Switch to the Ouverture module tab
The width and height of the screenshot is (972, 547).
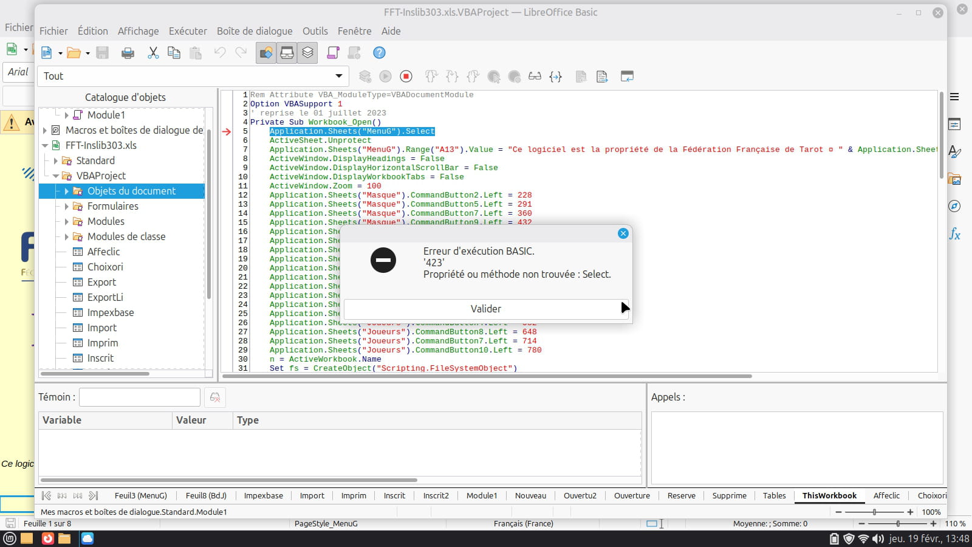(632, 495)
